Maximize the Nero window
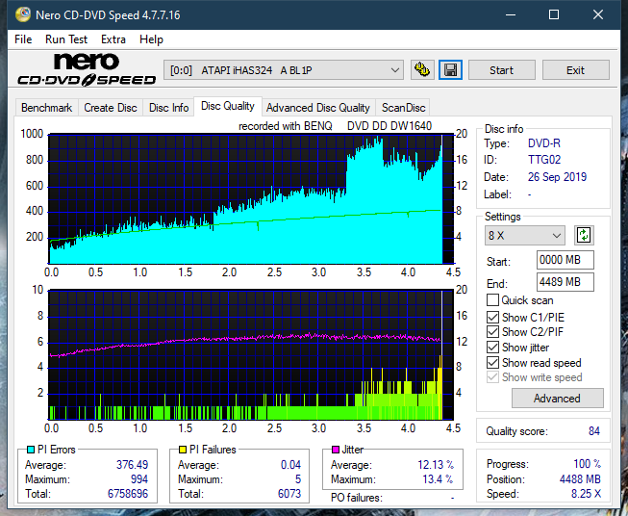628x516 pixels. pos(554,14)
